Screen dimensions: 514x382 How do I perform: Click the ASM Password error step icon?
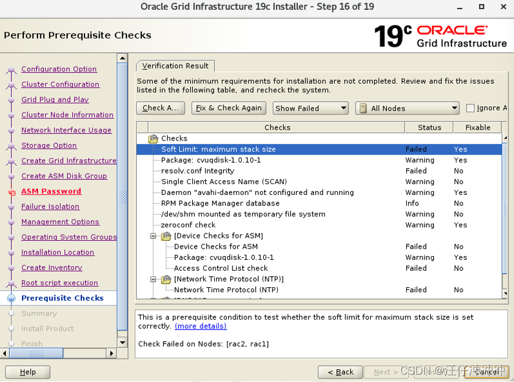coord(12,192)
